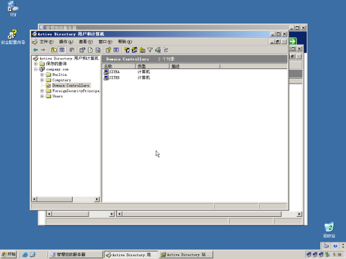Expand the Builtin folder node
346x259 pixels.
tap(42, 75)
